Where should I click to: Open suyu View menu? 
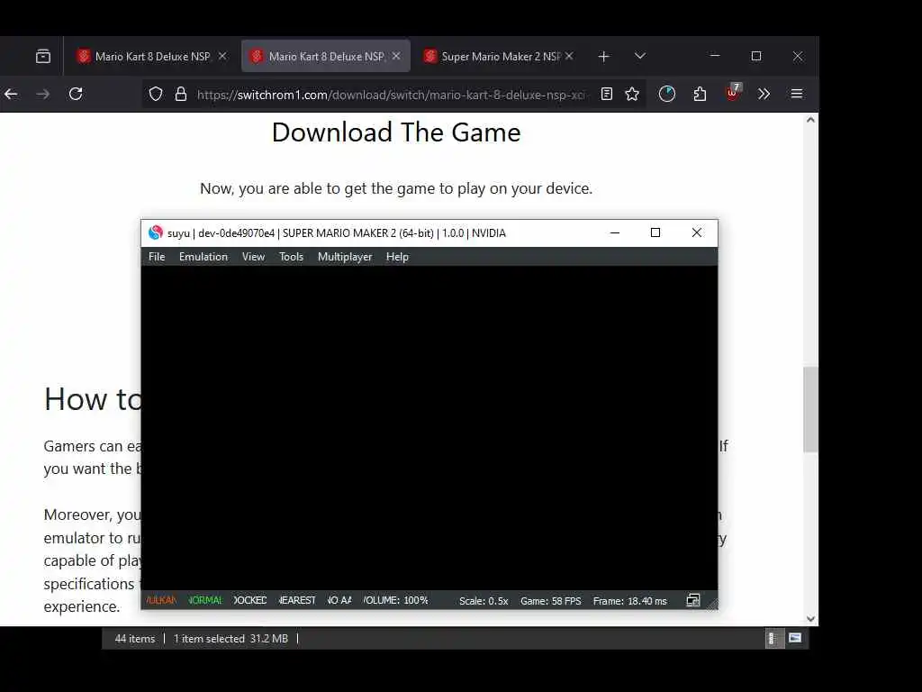[x=253, y=257]
